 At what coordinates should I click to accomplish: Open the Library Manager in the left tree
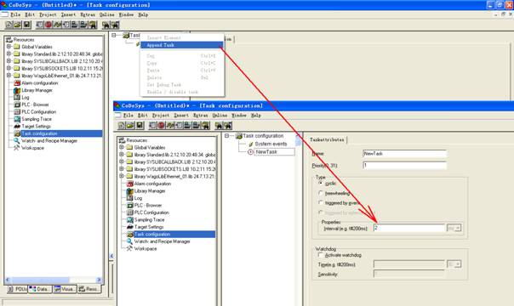37,90
